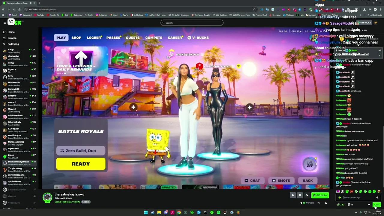Image resolution: width=384 pixels, height=216 pixels.
Task: Click browser reload button
Action: pyautogui.click(x=14, y=9)
